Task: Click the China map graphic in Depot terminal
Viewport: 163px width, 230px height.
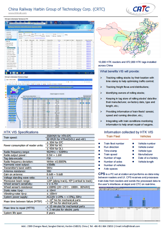Action: (x=15, y=90)
